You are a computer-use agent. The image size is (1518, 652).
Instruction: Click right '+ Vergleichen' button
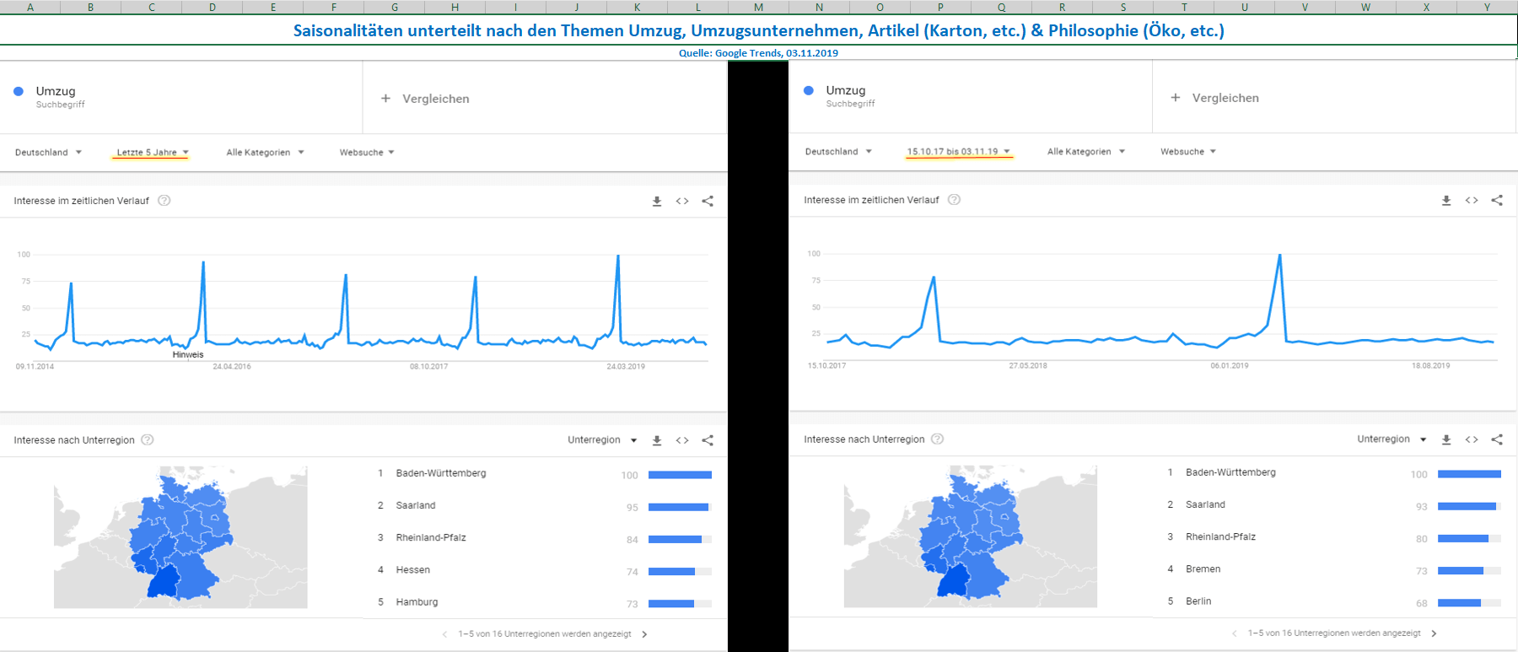pos(1214,98)
